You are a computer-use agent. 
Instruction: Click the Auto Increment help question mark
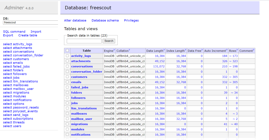(227, 50)
